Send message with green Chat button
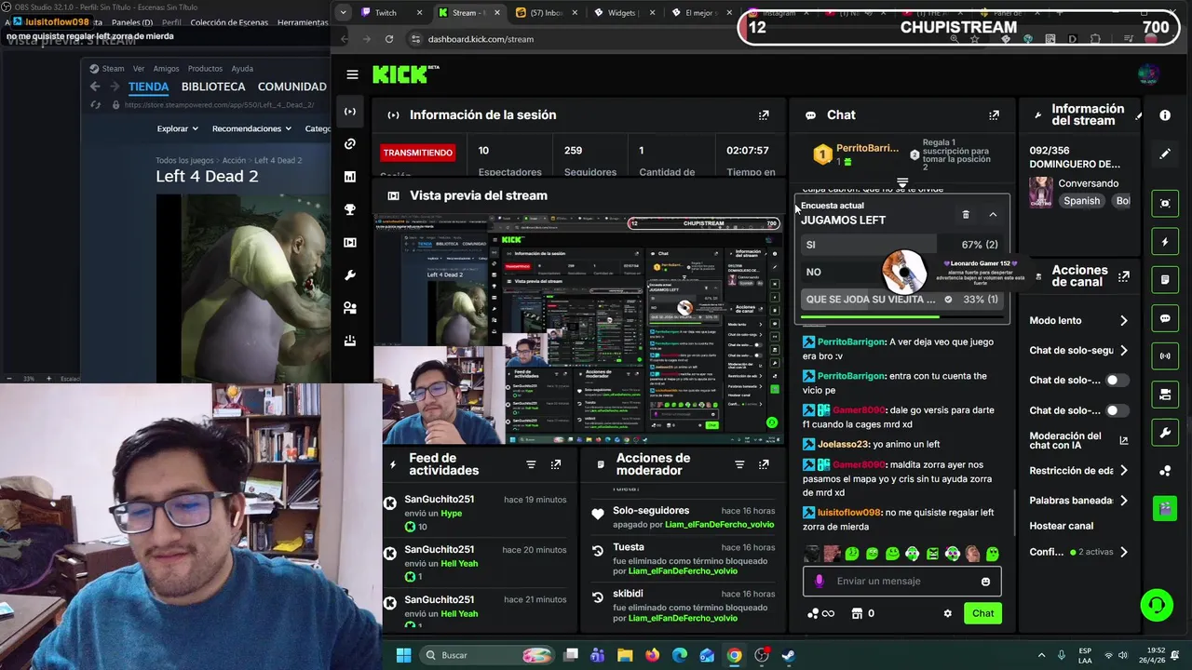The image size is (1192, 670). 982,613
